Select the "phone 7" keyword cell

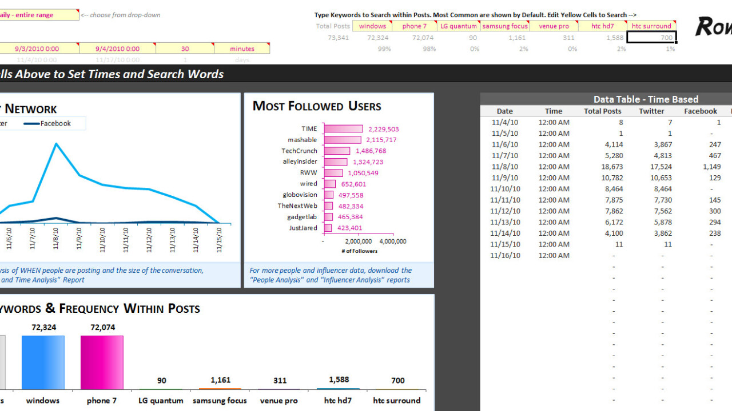point(414,26)
